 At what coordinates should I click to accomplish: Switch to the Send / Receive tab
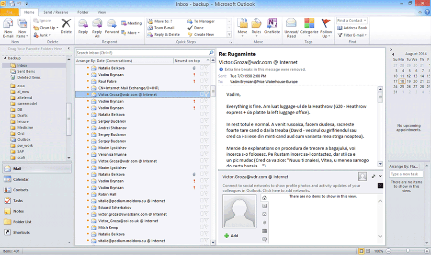tap(56, 12)
